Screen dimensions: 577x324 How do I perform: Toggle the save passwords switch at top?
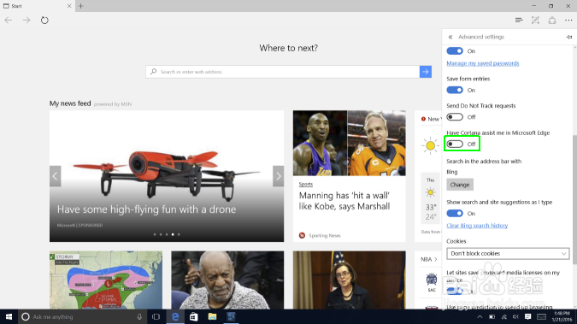coord(455,50)
